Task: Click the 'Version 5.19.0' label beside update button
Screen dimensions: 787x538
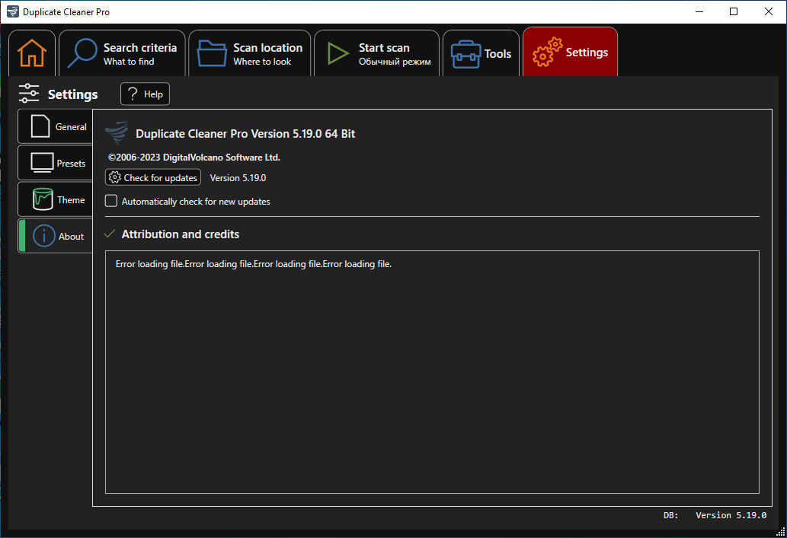Action: pyautogui.click(x=238, y=178)
